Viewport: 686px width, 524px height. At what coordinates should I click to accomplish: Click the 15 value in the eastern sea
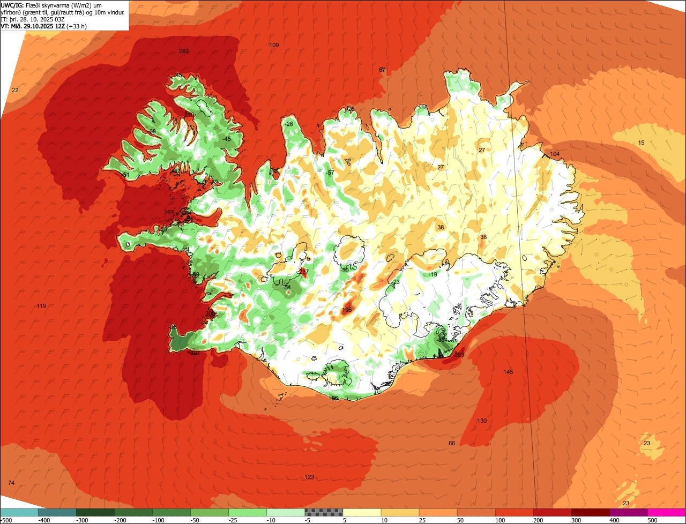point(641,143)
